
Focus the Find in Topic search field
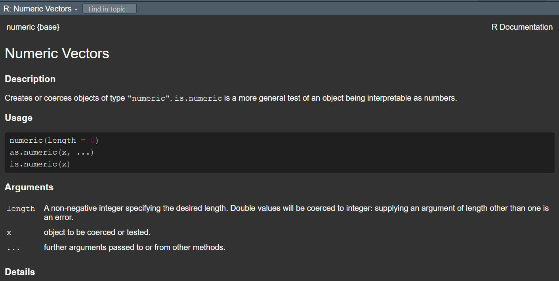point(109,9)
